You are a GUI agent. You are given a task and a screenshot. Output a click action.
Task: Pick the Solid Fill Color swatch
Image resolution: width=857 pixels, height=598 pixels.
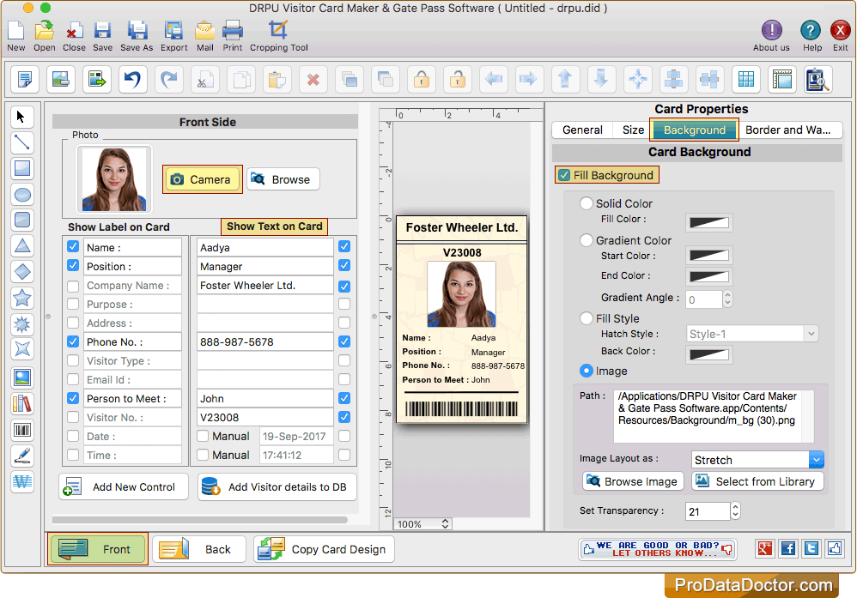click(x=709, y=222)
